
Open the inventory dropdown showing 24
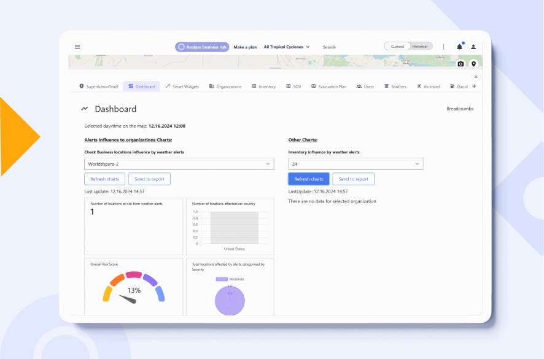356,164
